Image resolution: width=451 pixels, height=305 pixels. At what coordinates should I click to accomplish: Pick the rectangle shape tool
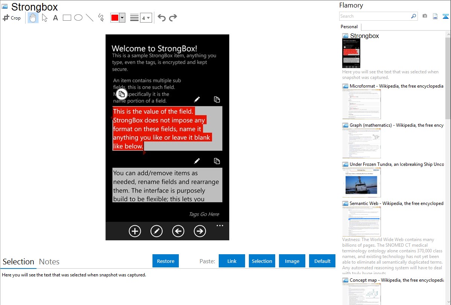tap(67, 18)
